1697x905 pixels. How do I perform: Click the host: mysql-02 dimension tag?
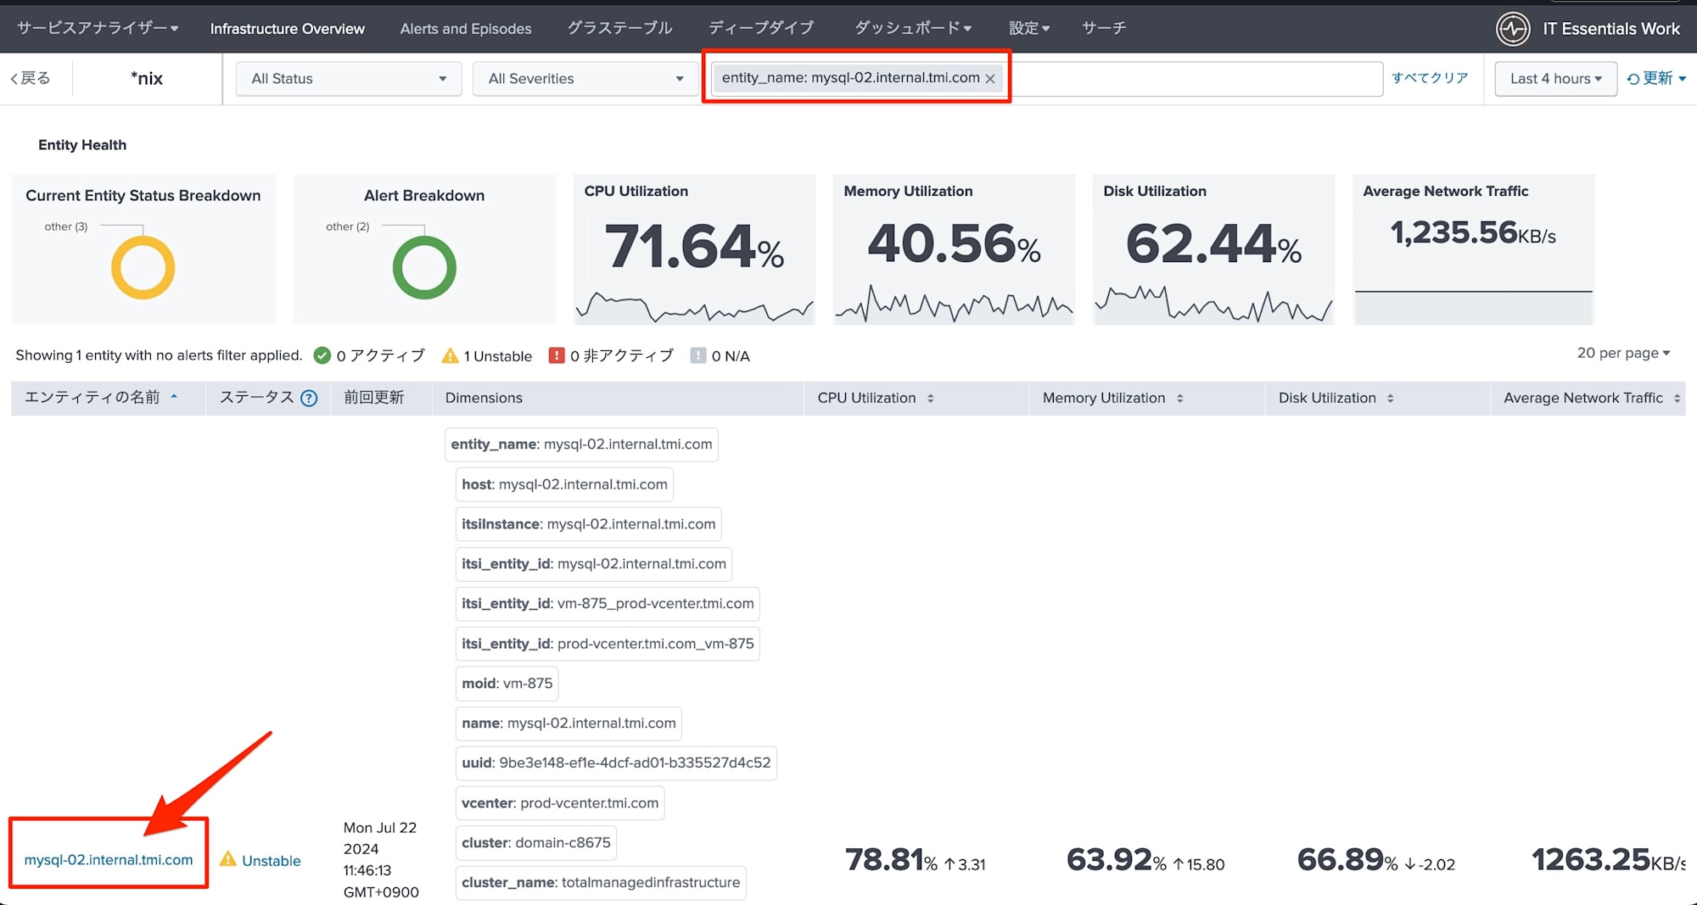(564, 484)
